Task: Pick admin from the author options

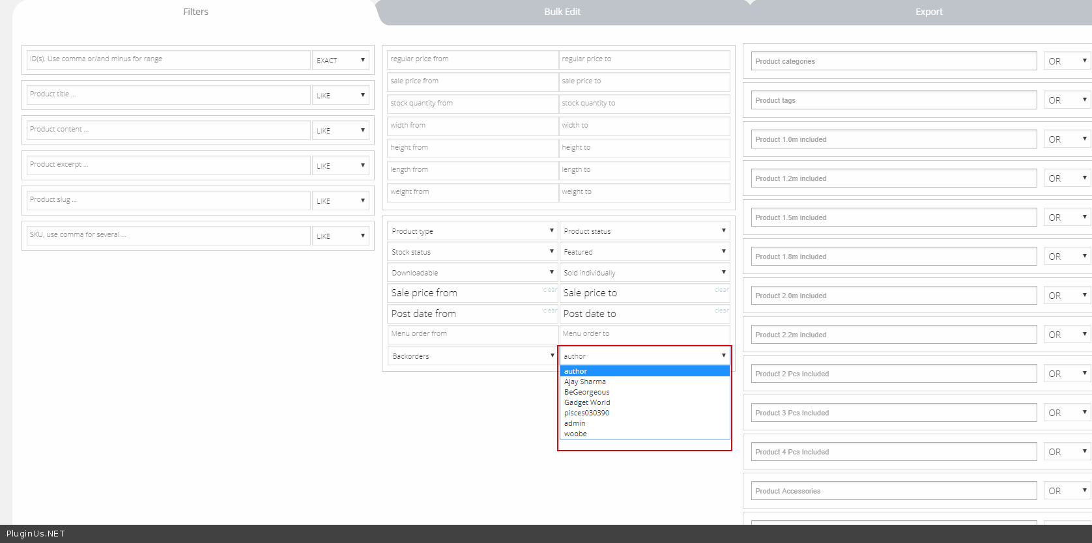Action: (x=575, y=423)
